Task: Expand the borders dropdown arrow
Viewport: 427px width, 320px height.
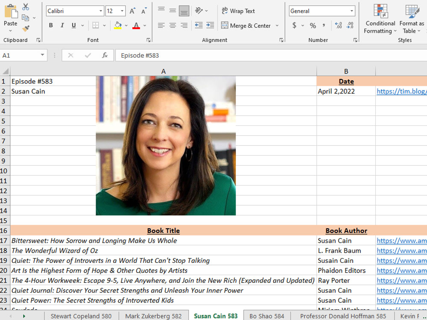Action: coord(104,26)
